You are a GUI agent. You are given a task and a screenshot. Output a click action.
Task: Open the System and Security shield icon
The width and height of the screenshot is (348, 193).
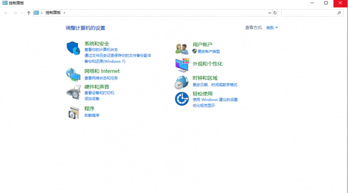click(73, 48)
